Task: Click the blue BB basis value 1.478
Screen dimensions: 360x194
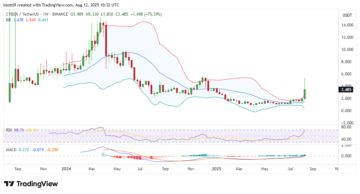Action: [19, 20]
